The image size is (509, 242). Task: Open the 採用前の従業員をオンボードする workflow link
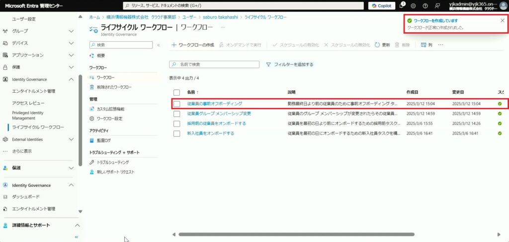(x=216, y=123)
